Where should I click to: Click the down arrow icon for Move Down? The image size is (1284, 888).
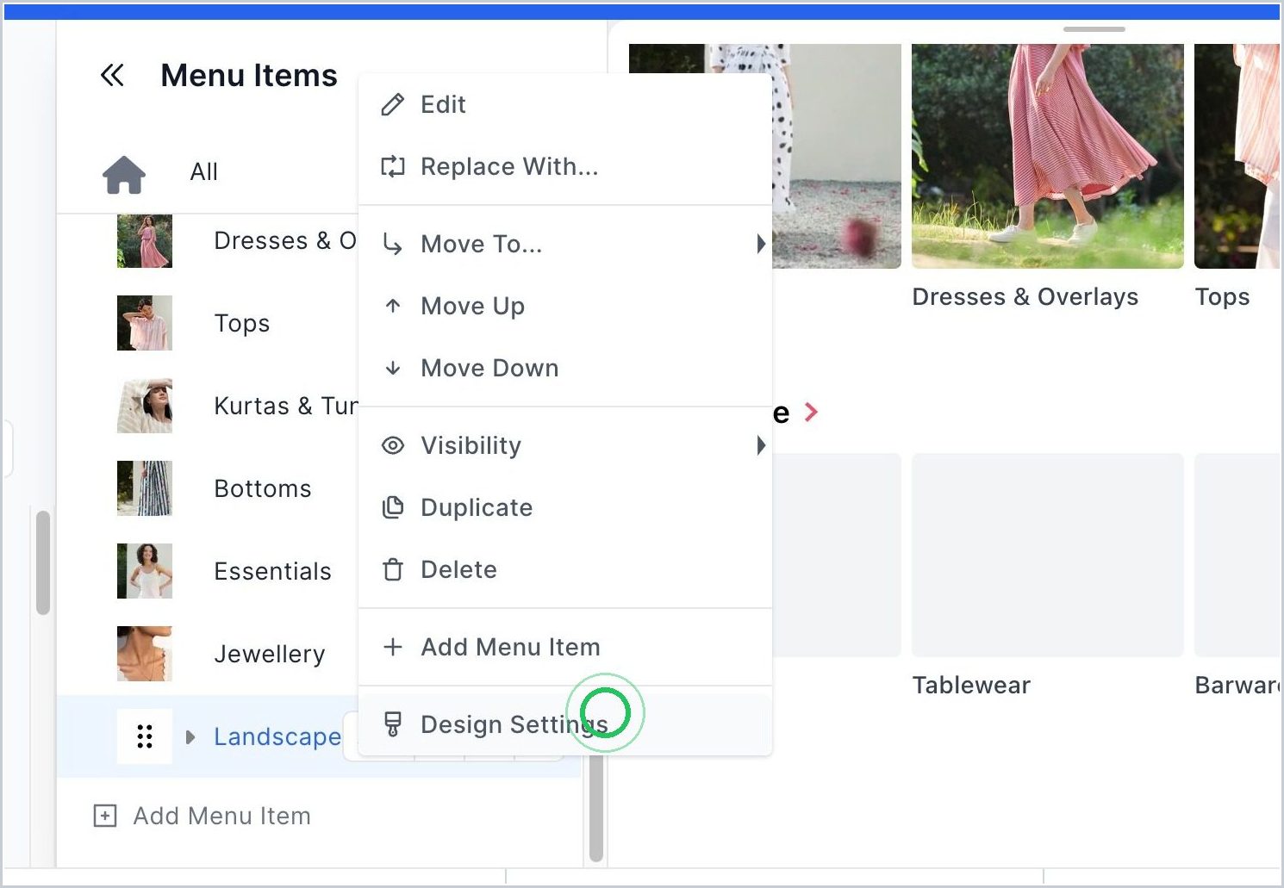click(x=393, y=368)
